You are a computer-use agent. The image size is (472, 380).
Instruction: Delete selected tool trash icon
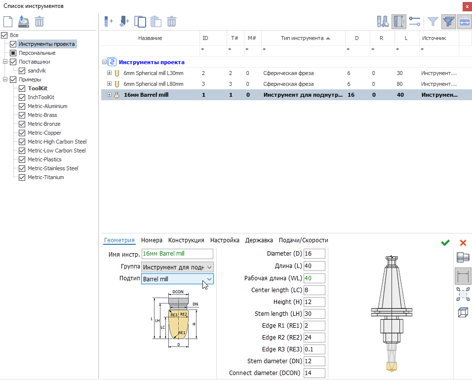coord(172,22)
